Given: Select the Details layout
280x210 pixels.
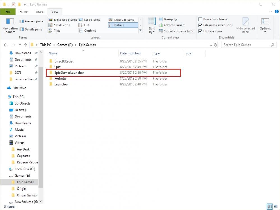Looking at the screenshot, I should click(123, 25).
